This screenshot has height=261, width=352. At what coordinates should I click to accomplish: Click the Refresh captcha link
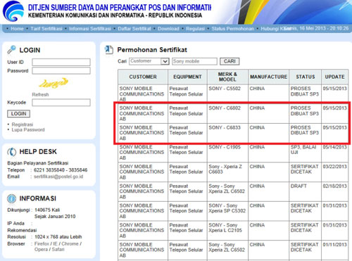(40, 95)
